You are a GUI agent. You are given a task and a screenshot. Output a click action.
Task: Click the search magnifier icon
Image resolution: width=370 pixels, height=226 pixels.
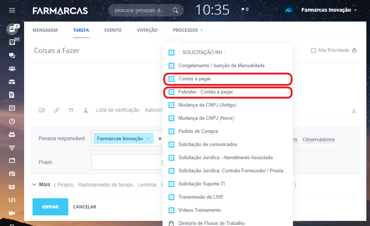pos(176,10)
